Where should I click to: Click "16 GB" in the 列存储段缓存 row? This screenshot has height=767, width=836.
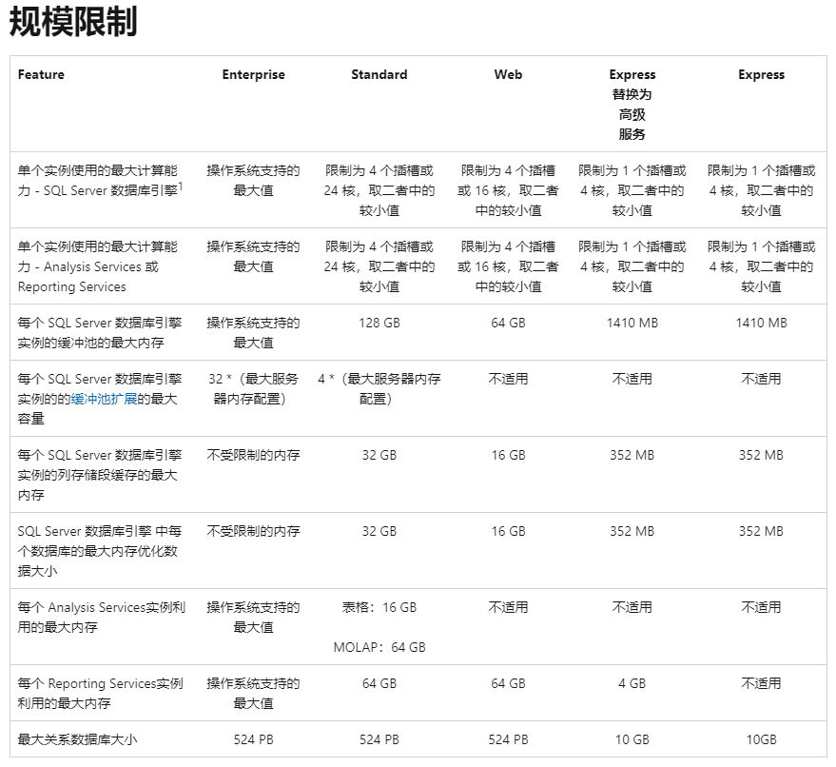[508, 456]
